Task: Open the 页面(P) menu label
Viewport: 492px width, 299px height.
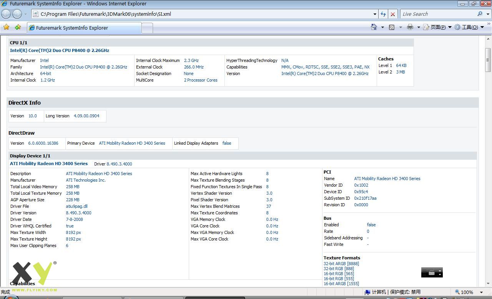Action: (438, 27)
